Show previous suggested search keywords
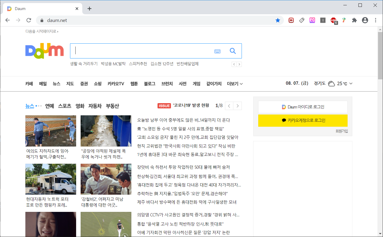The height and width of the screenshot is (237, 383). (x=234, y=64)
